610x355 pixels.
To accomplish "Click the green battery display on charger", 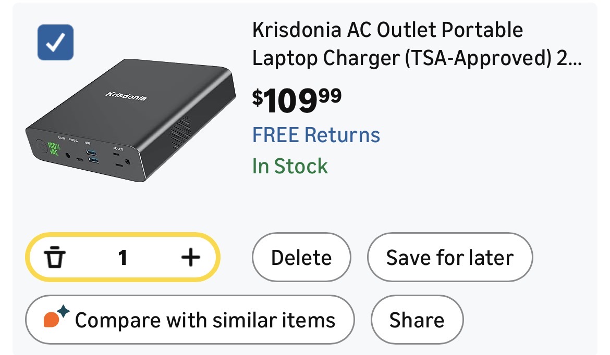I will [x=53, y=149].
